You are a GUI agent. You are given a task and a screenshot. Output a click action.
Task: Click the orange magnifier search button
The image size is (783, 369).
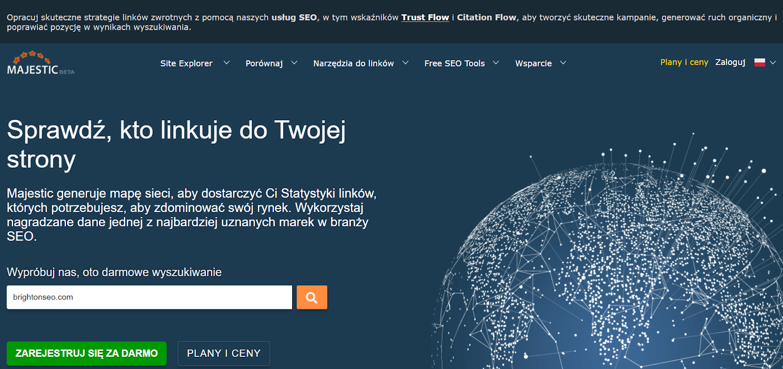(x=312, y=297)
